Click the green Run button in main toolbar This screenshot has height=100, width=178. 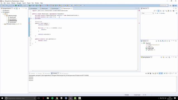[x=37, y=6]
